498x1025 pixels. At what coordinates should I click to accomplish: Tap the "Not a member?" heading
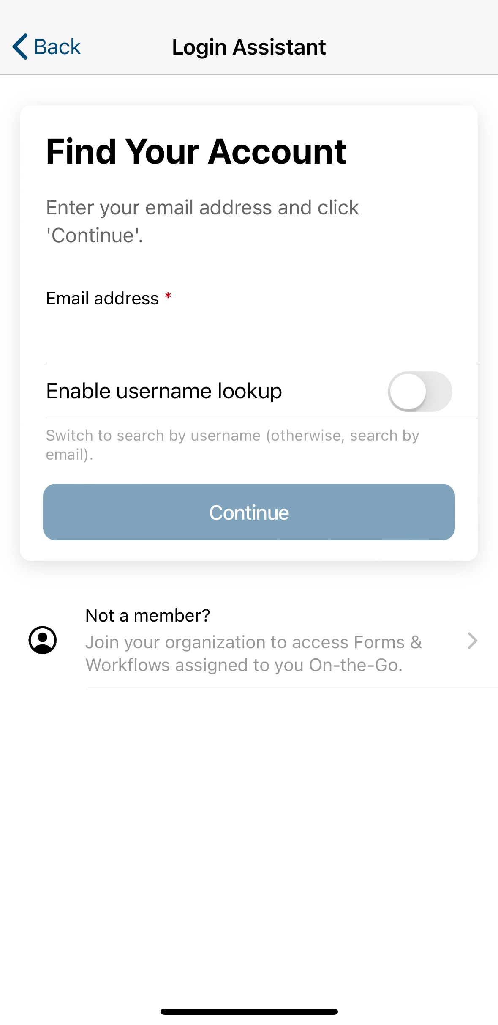147,616
